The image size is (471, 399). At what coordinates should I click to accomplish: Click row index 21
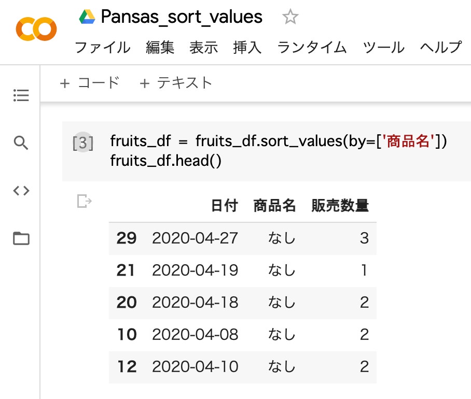pyautogui.click(x=126, y=270)
